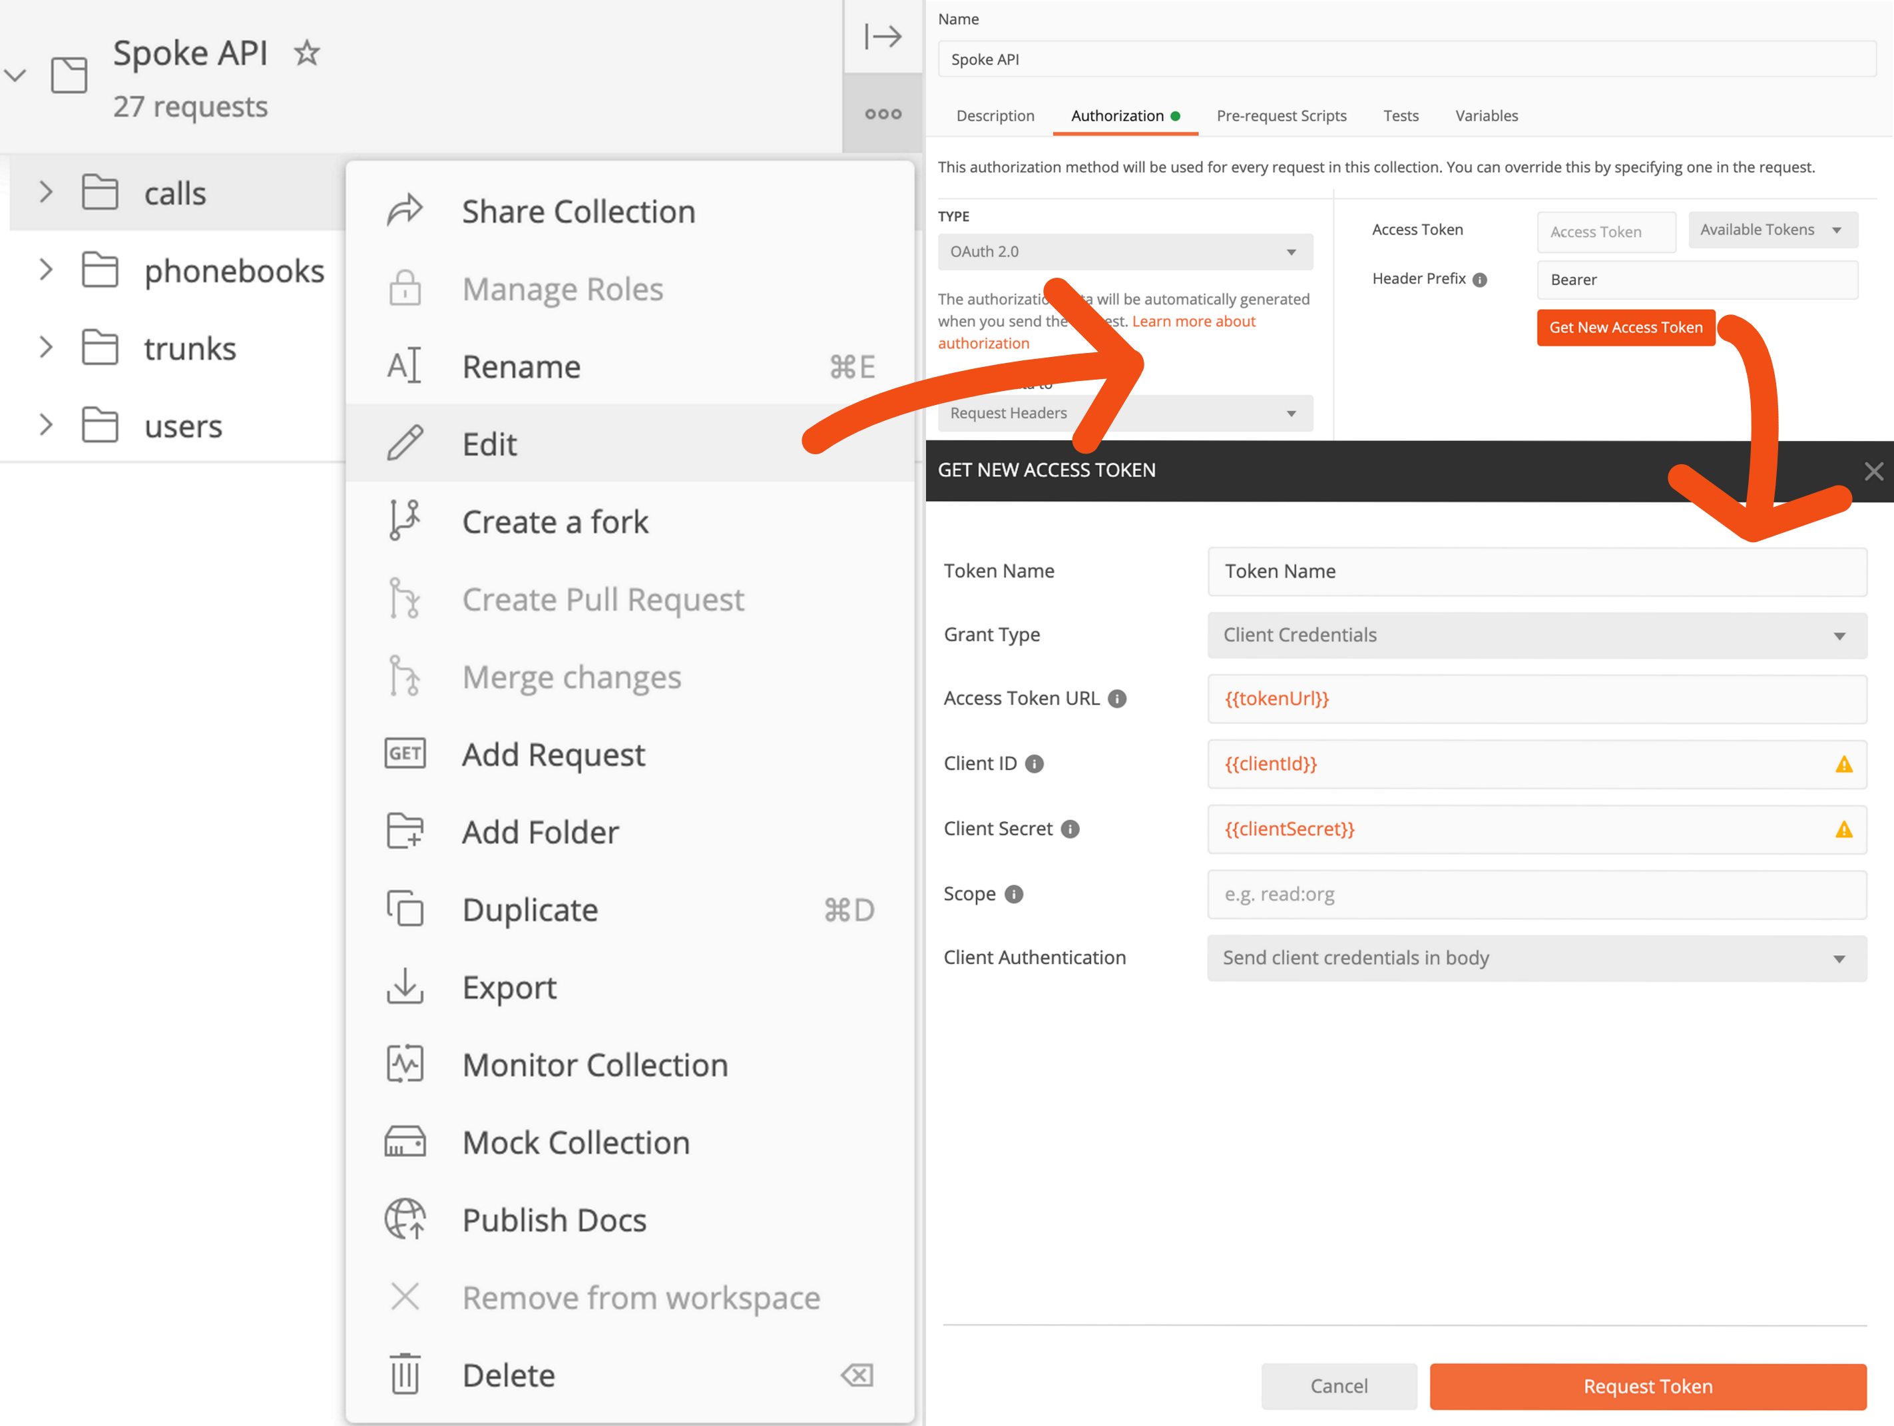
Task: Click the Delete trash icon
Action: [x=404, y=1374]
